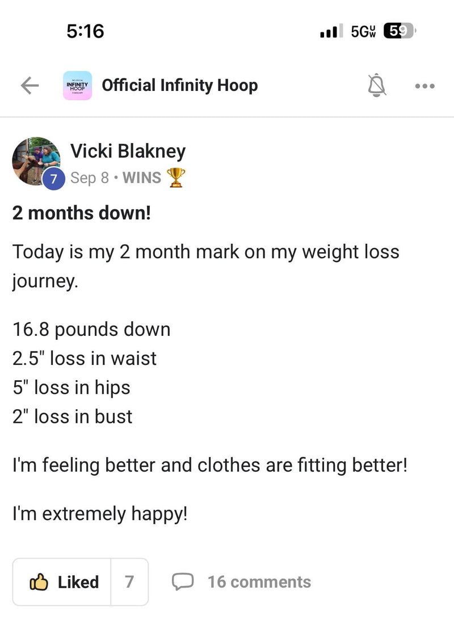View the 7 likes count

tap(129, 582)
